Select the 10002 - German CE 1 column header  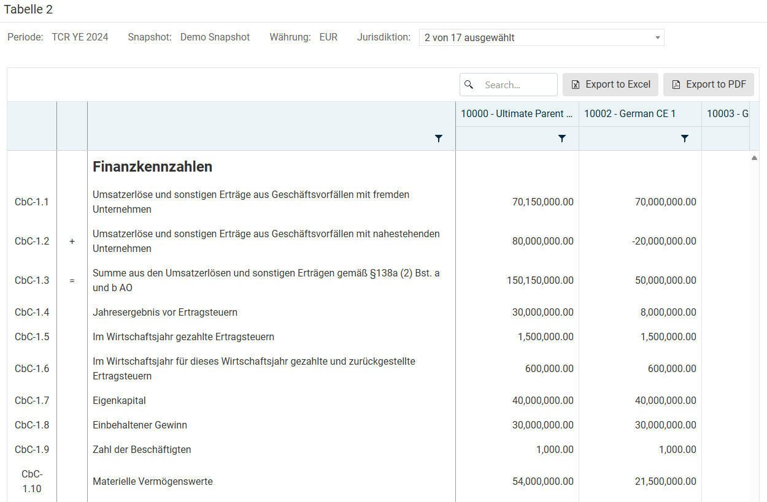[x=630, y=113]
